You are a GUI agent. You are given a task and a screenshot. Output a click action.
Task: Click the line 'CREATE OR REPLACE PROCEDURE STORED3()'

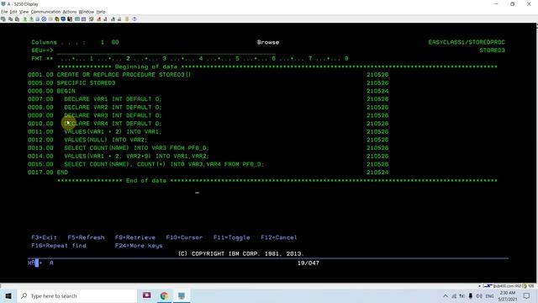[x=124, y=75]
